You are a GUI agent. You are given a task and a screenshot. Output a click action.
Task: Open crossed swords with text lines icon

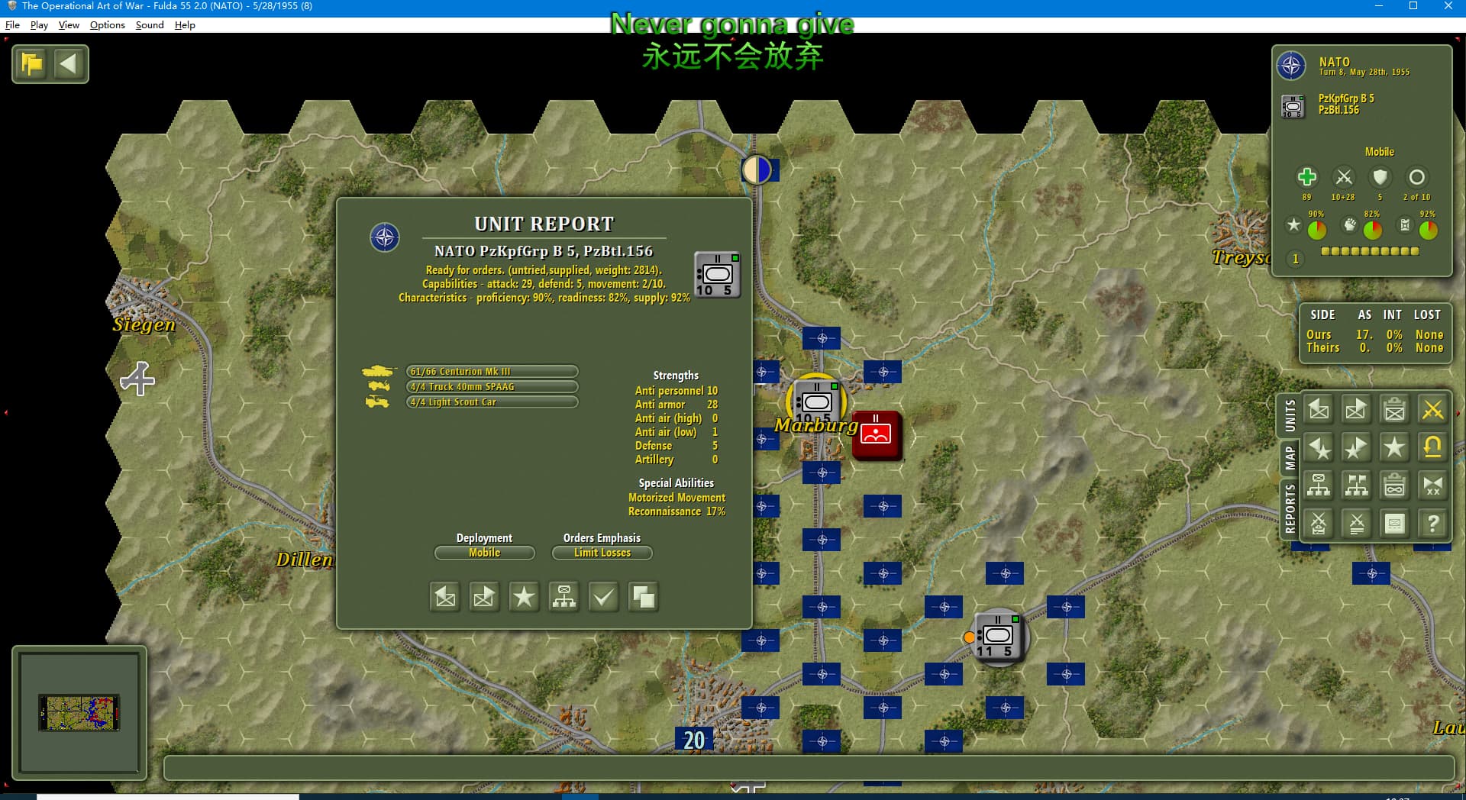pos(1357,524)
